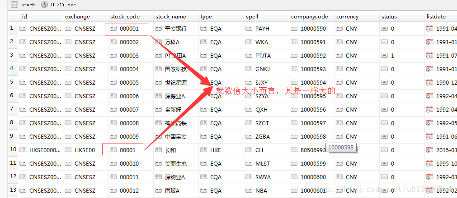Select spell cell PAYH
Screen dimensions: 457x198
click(x=266, y=28)
